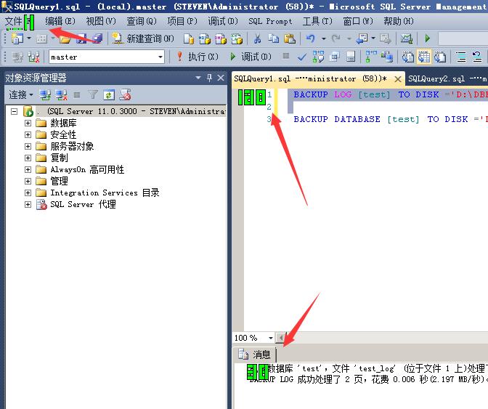Open the File (文件) menu

coord(20,22)
